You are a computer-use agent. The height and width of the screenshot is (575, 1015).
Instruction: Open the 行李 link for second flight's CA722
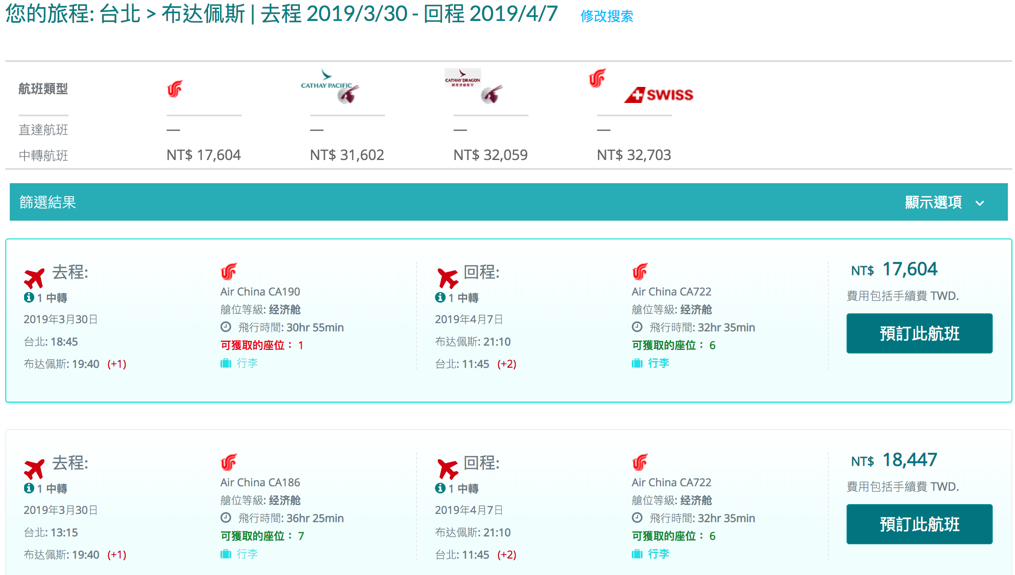coord(659,554)
